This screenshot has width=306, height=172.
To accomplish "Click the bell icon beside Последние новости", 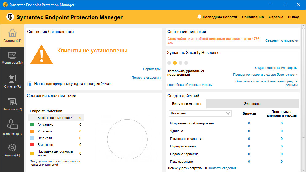I will coord(199,17).
